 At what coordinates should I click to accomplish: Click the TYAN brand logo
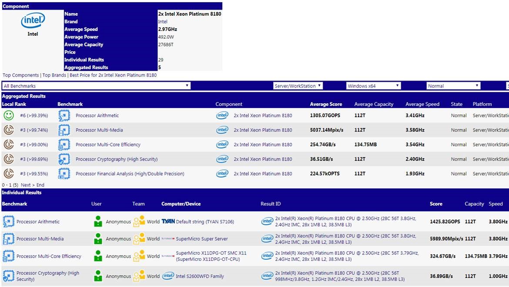[x=168, y=222]
